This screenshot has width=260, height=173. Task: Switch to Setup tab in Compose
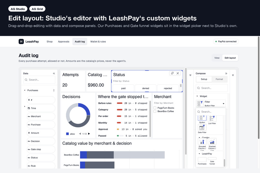point(204,79)
